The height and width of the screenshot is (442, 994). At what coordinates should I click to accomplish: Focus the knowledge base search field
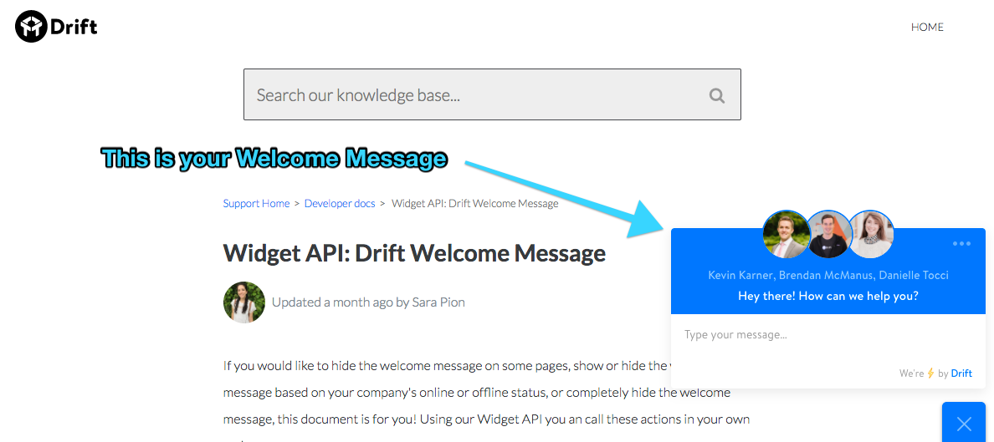point(492,94)
